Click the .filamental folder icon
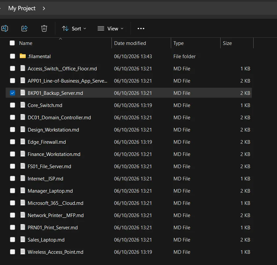The height and width of the screenshot is (265, 277). [23, 56]
